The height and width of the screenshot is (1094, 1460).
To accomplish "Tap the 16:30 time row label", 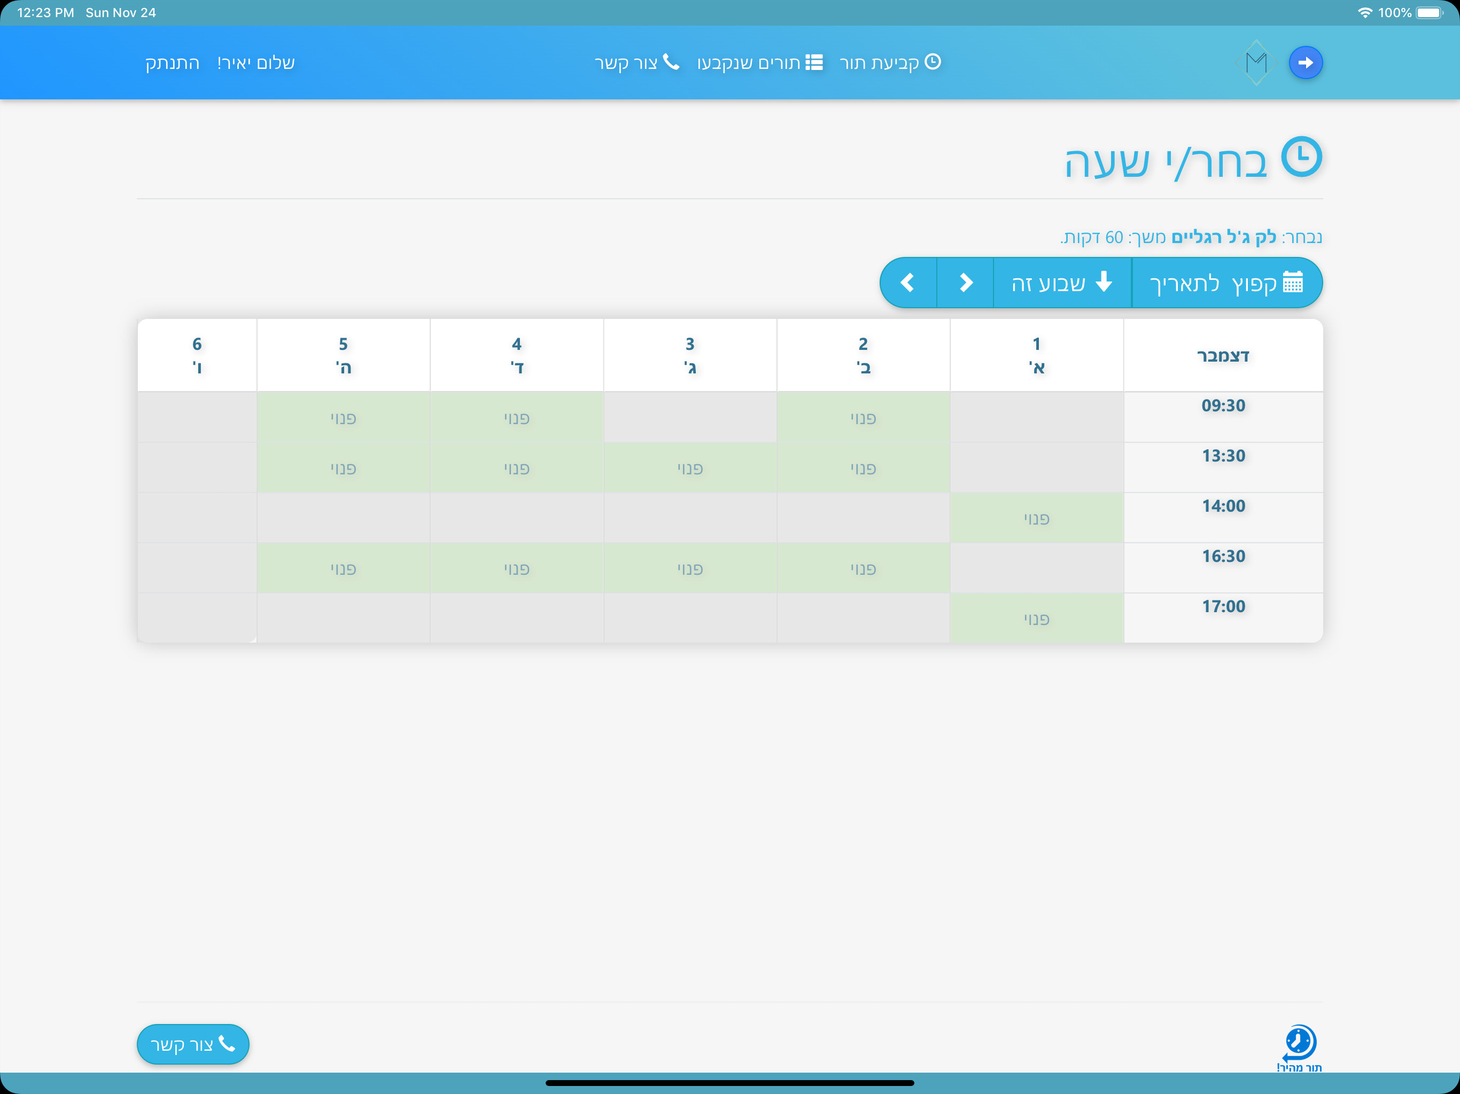I will point(1223,556).
